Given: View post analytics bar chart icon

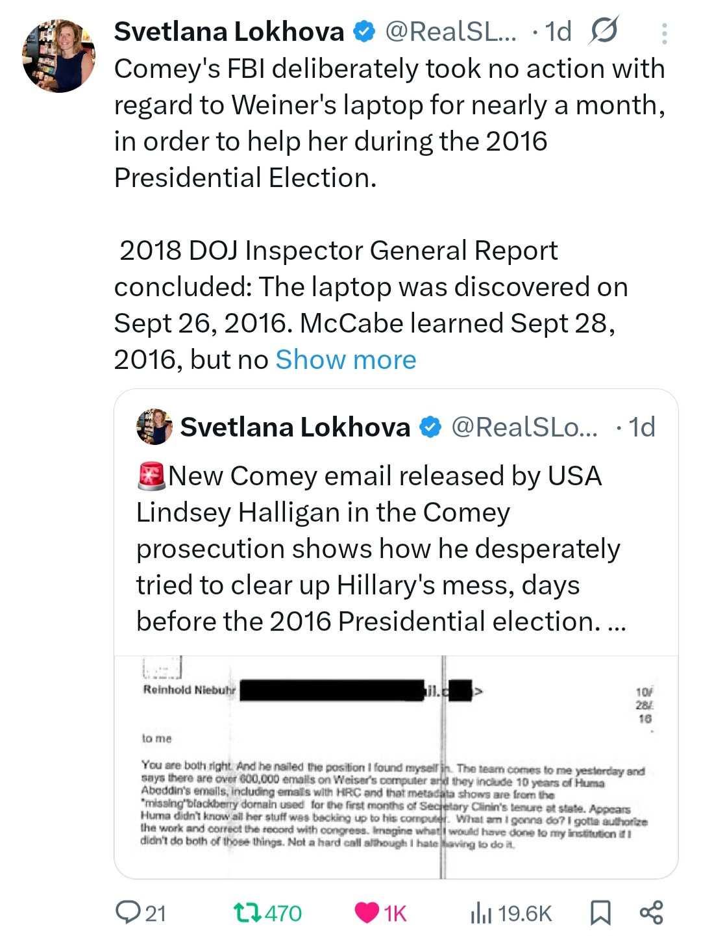Looking at the screenshot, I should [x=481, y=913].
